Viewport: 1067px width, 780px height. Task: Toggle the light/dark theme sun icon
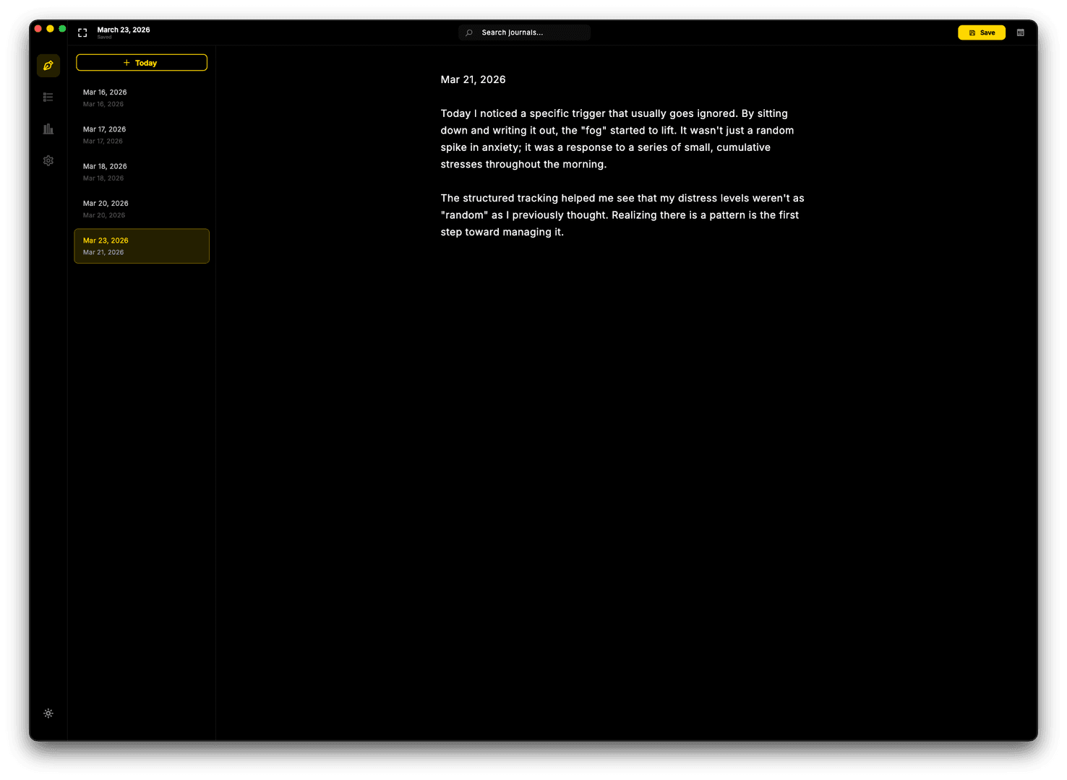(x=48, y=714)
